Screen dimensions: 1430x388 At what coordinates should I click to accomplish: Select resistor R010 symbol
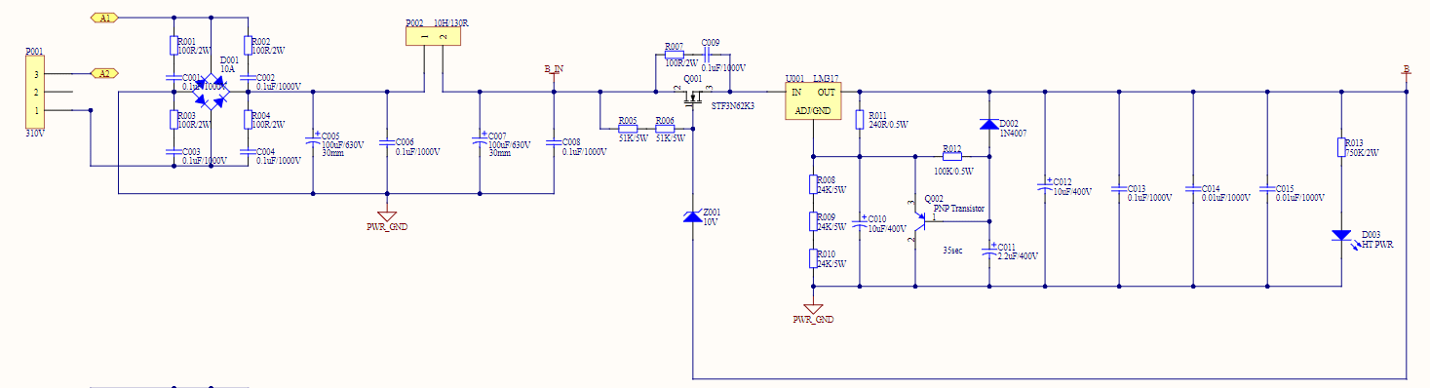812,258
